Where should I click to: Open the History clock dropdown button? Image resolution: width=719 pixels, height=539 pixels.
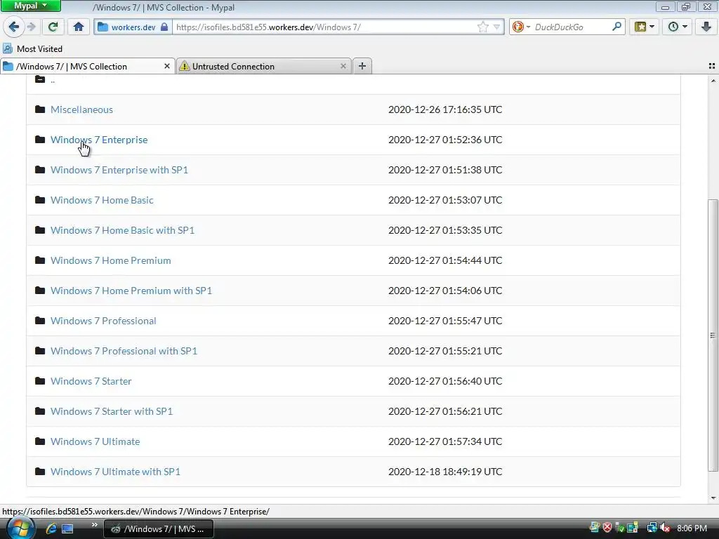(x=678, y=27)
